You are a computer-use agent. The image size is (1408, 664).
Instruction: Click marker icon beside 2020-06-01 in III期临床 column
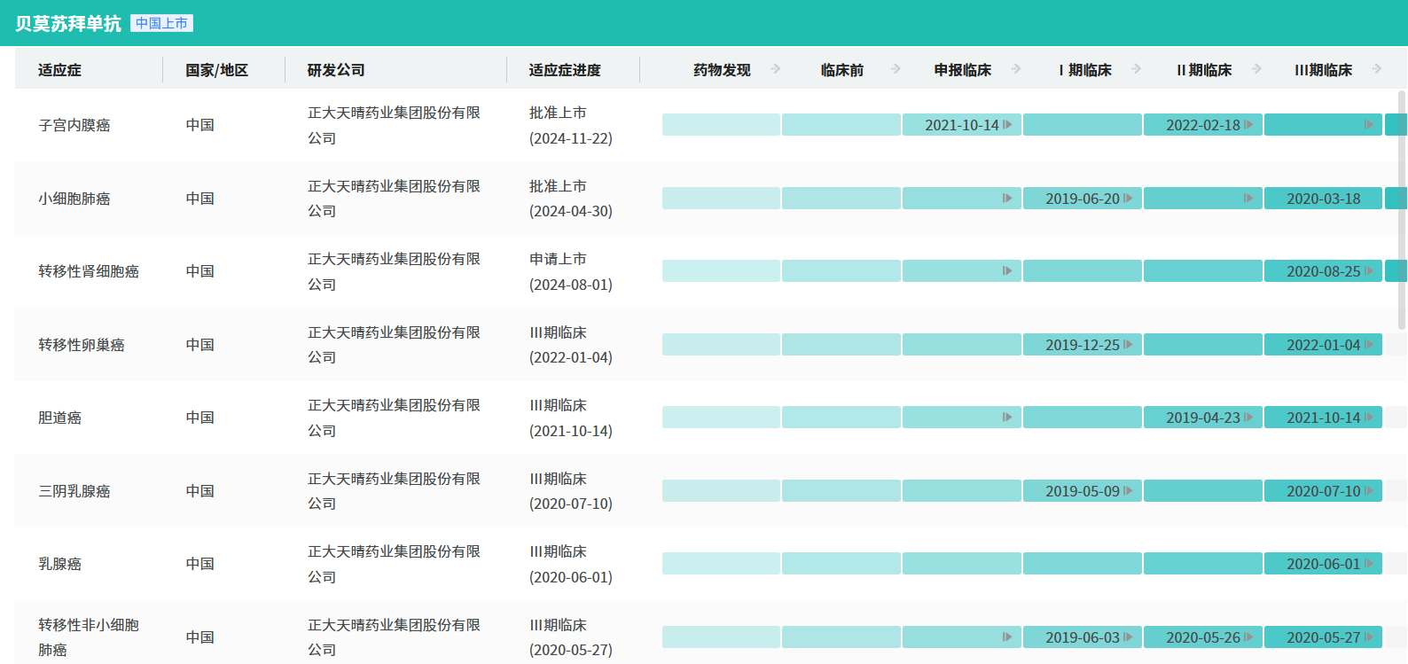(1369, 564)
